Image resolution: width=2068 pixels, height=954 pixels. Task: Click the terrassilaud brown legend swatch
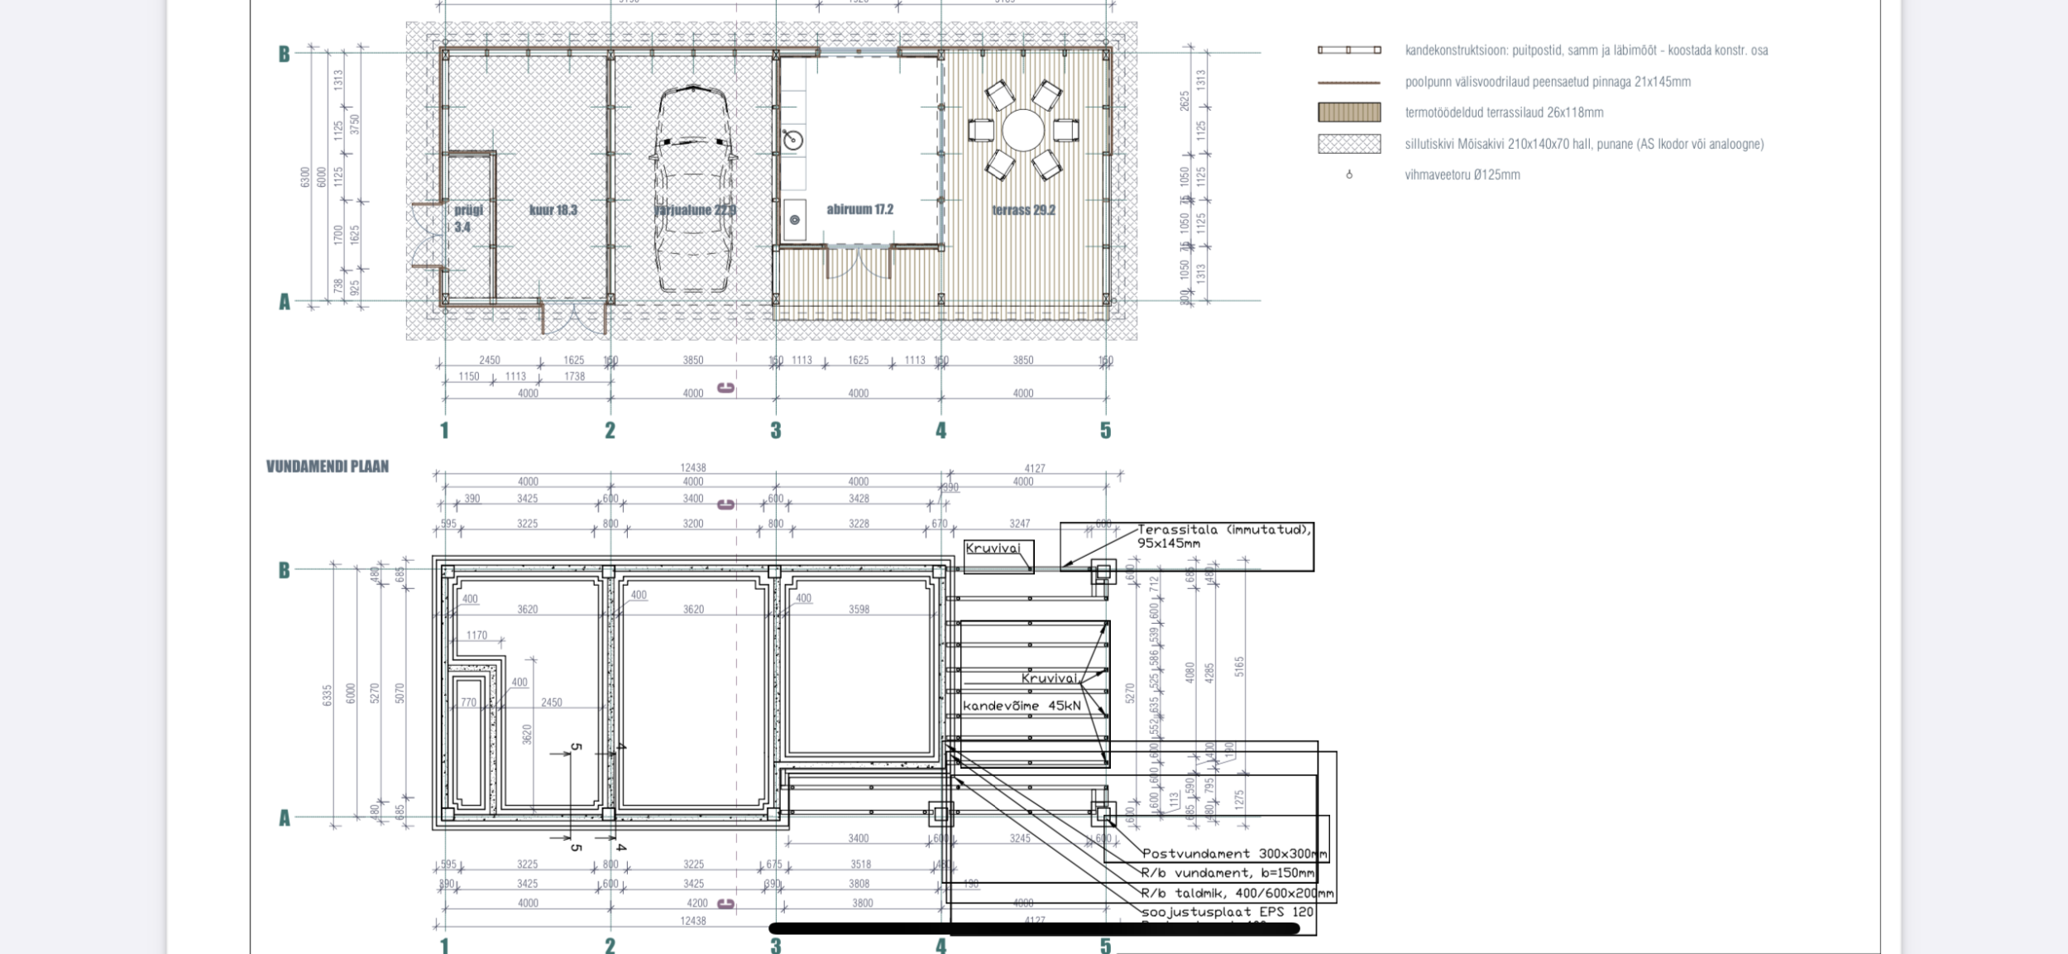[1349, 113]
